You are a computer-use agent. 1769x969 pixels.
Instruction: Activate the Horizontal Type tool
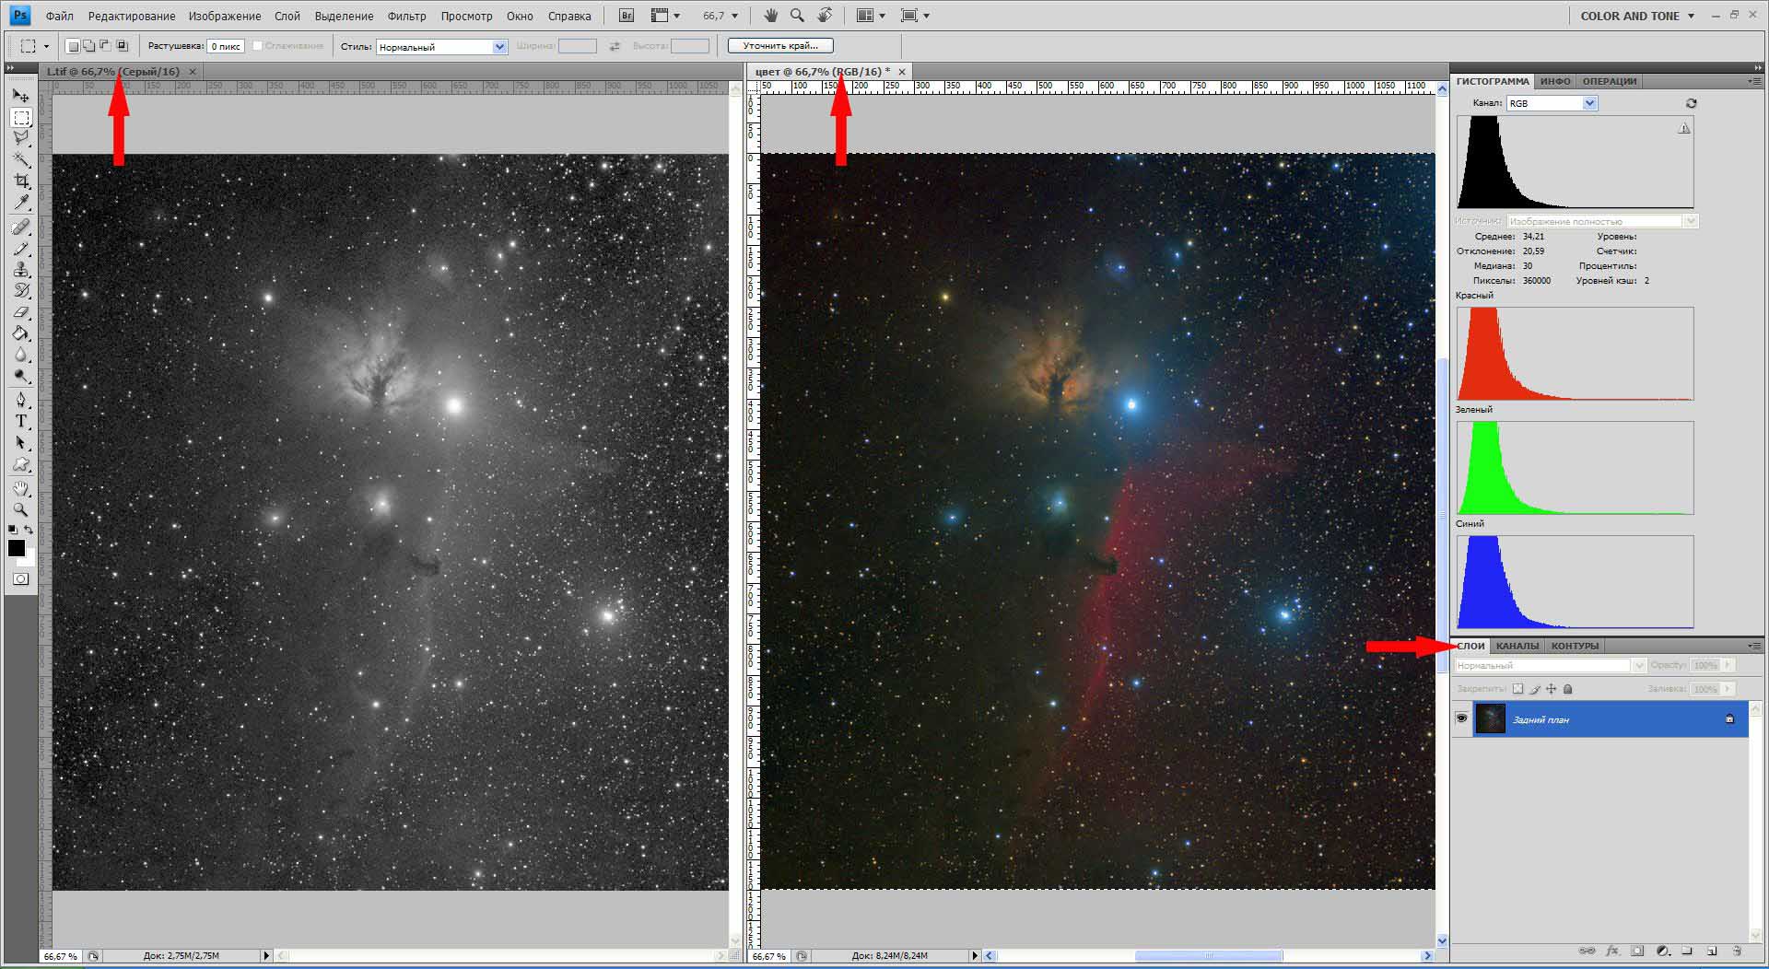click(x=20, y=422)
